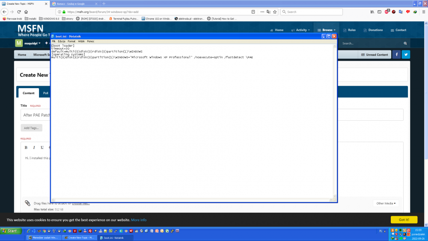Open the Plik menu in Notepad
428x241 pixels.
coord(54,41)
